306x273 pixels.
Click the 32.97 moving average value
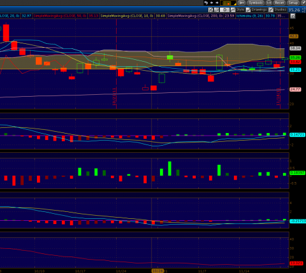[x=27, y=16]
